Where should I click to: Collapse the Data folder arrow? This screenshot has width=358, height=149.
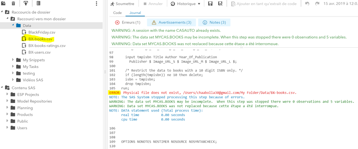(x=13, y=25)
